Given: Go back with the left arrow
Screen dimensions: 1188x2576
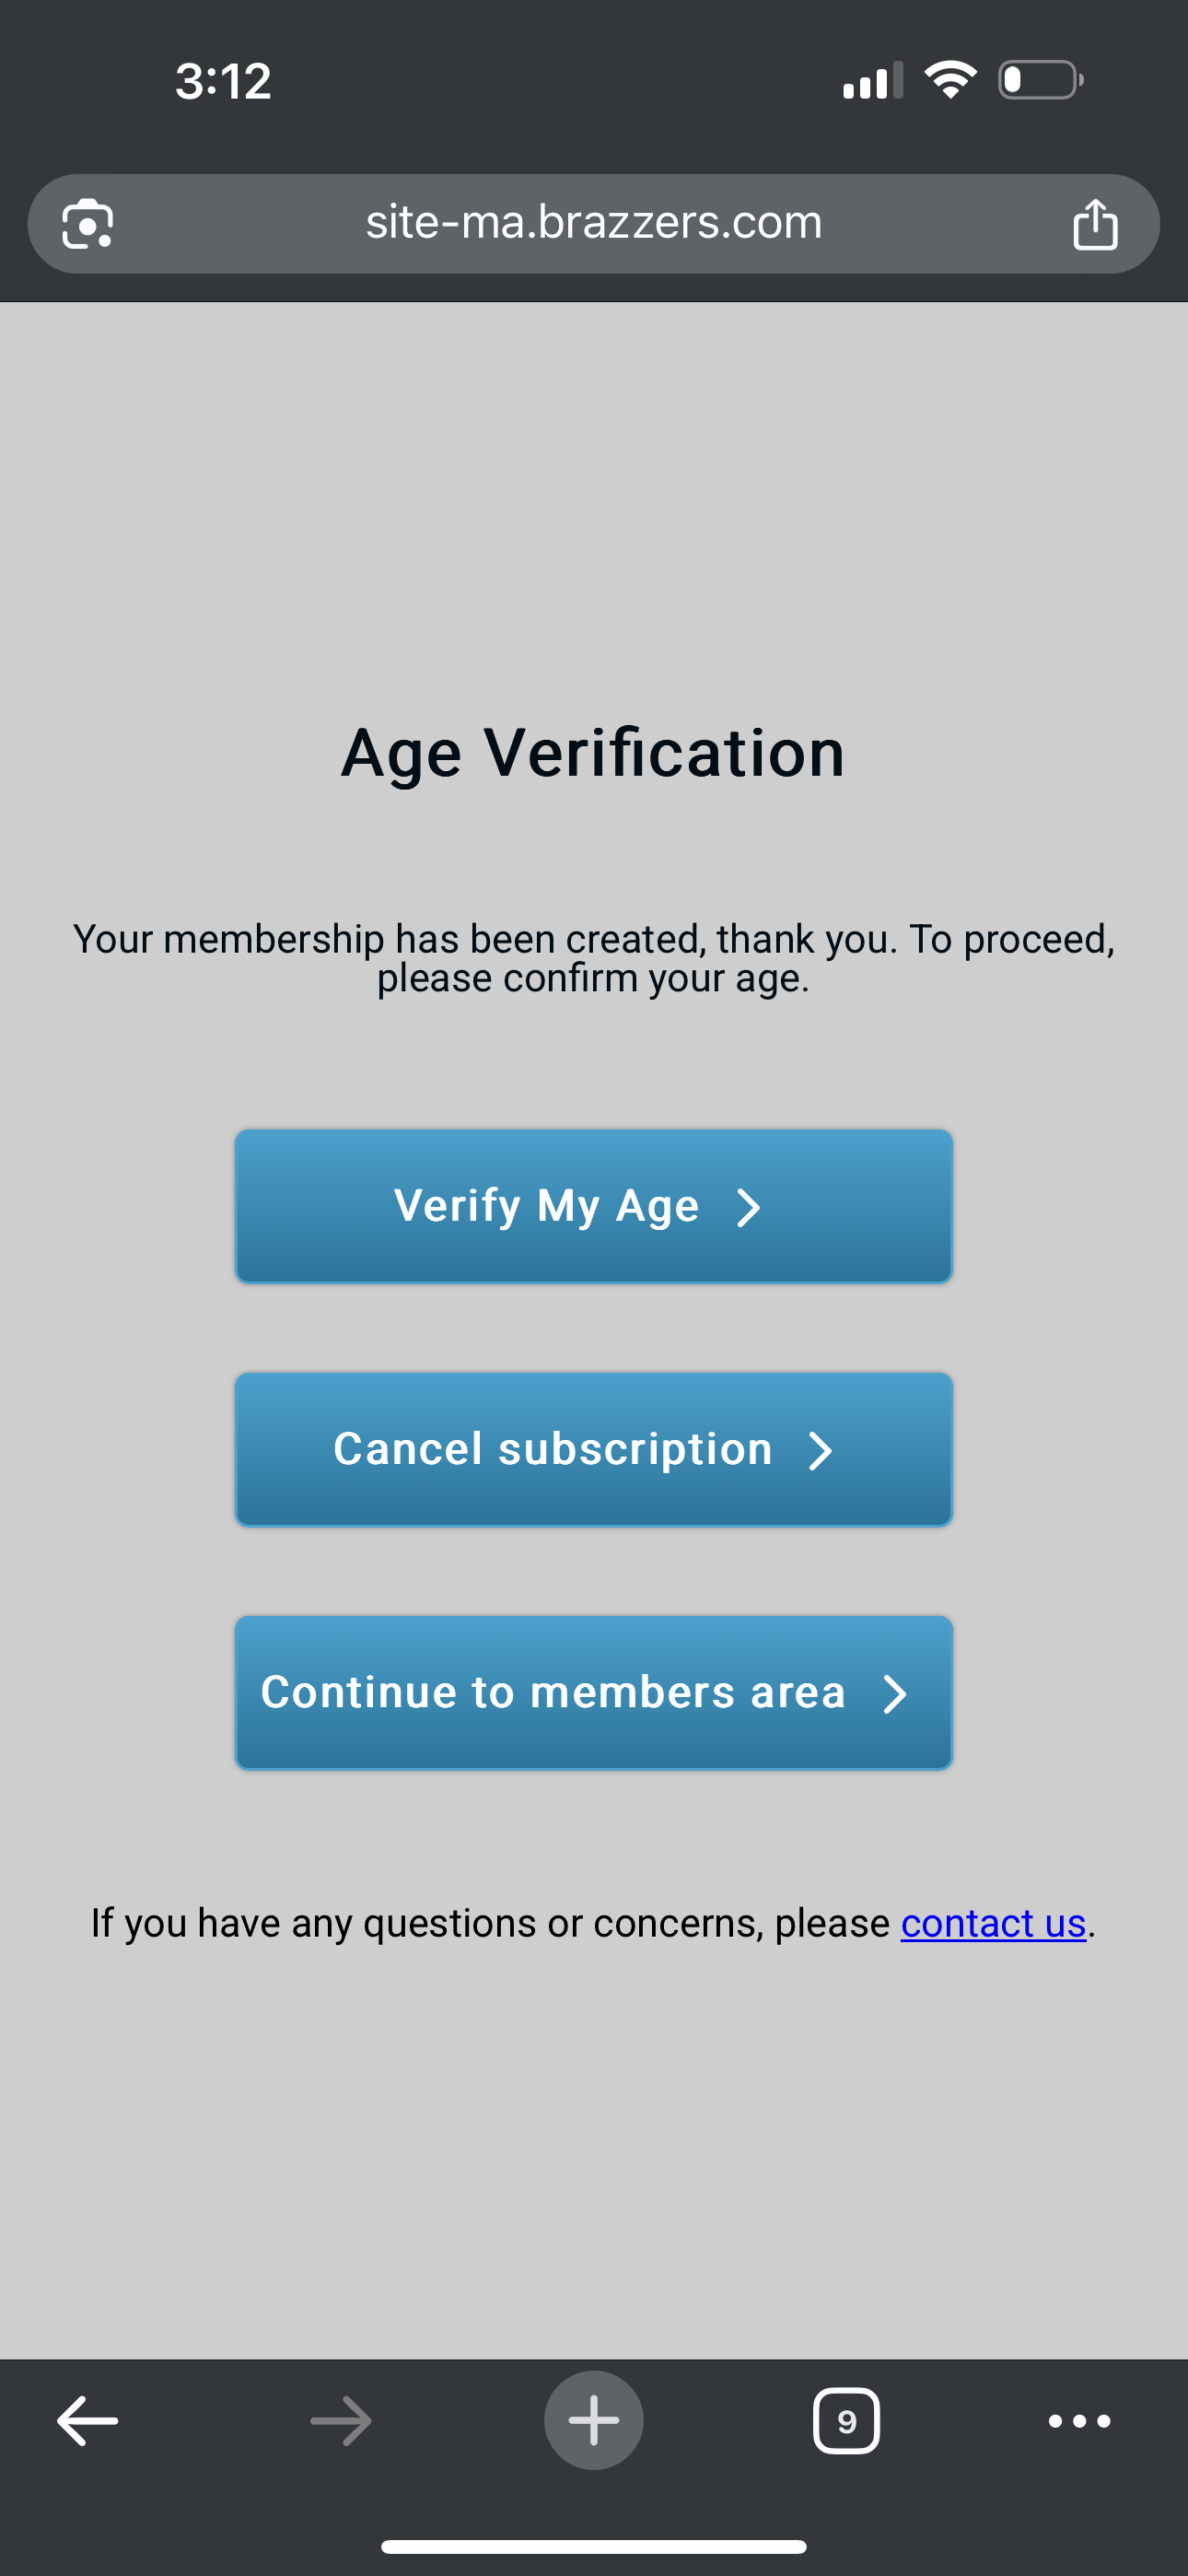Looking at the screenshot, I should point(88,2421).
